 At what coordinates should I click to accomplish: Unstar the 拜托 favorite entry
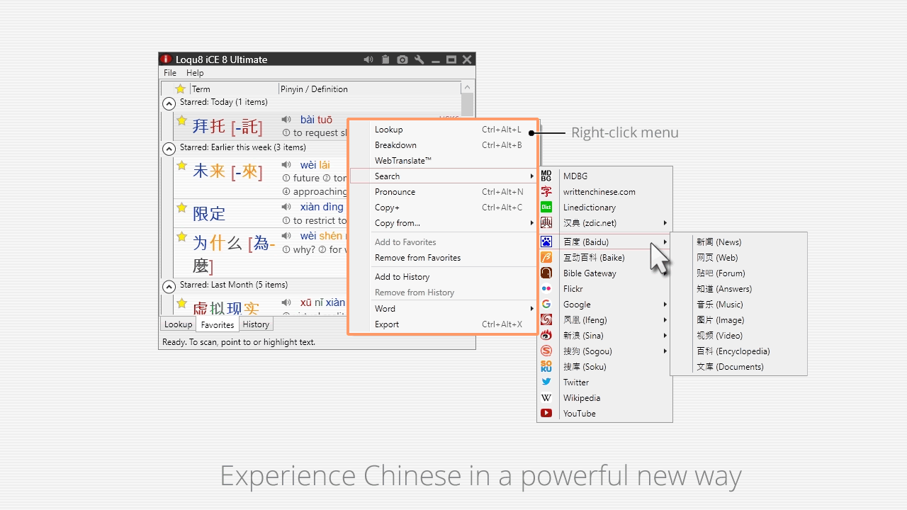pos(182,120)
